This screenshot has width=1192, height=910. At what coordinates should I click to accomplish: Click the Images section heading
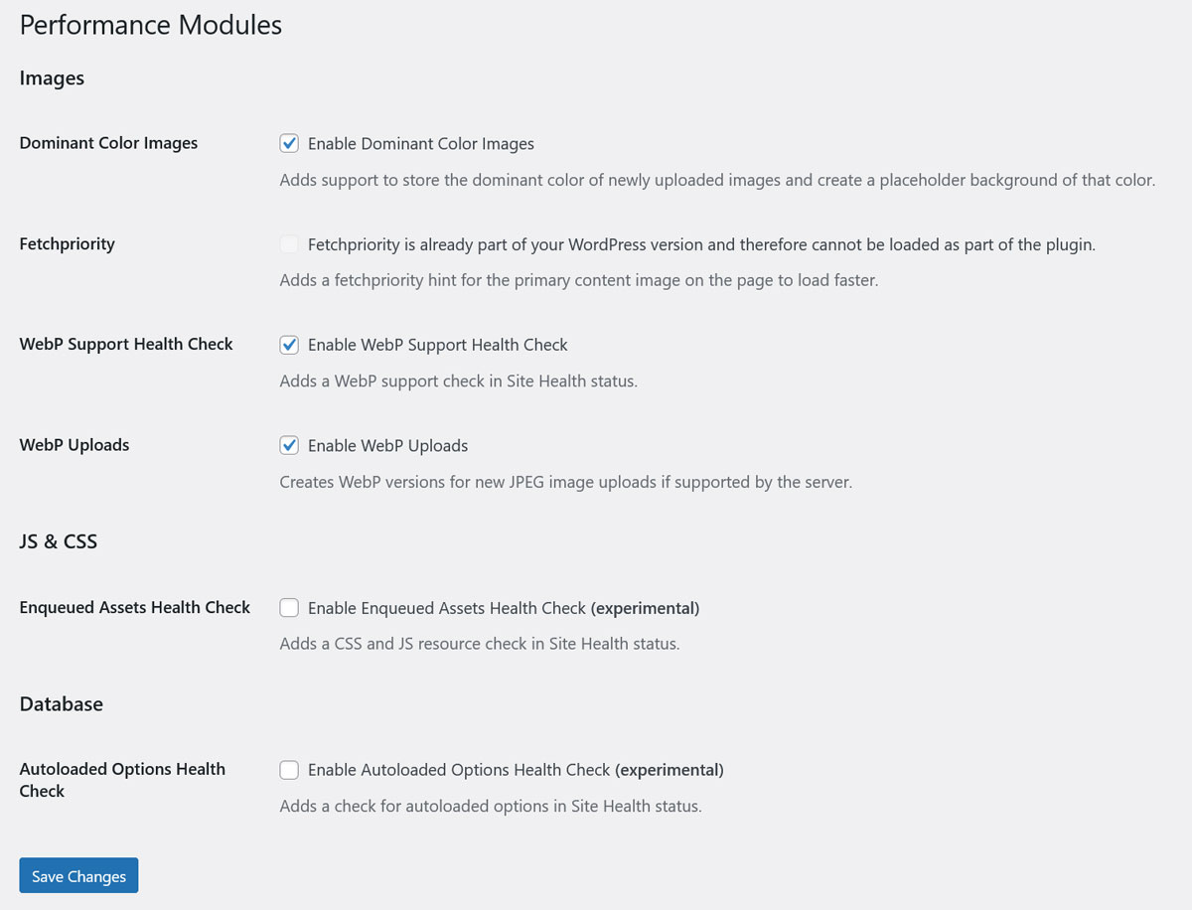point(52,78)
